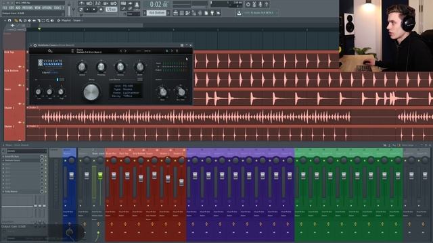Expand the Fruity Balance slot arrow

pyautogui.click(x=3, y=192)
